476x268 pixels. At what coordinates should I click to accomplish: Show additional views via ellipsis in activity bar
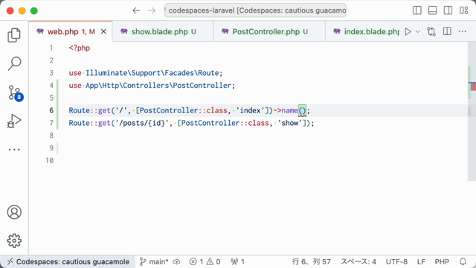14,150
